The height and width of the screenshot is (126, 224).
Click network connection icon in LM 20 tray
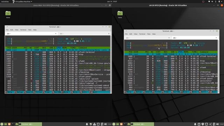(x=210, y=124)
